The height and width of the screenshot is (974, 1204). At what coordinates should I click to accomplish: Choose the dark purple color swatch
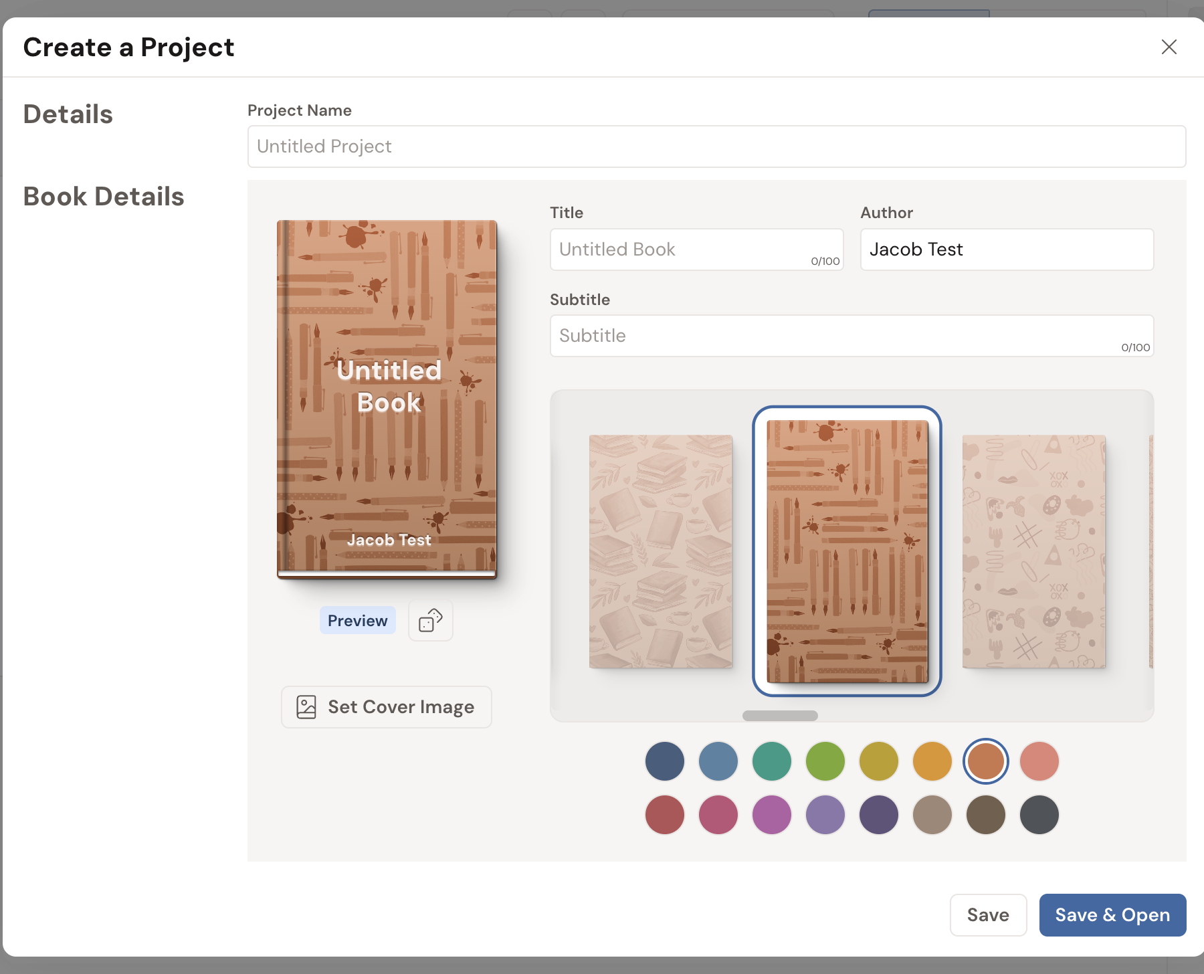click(879, 815)
